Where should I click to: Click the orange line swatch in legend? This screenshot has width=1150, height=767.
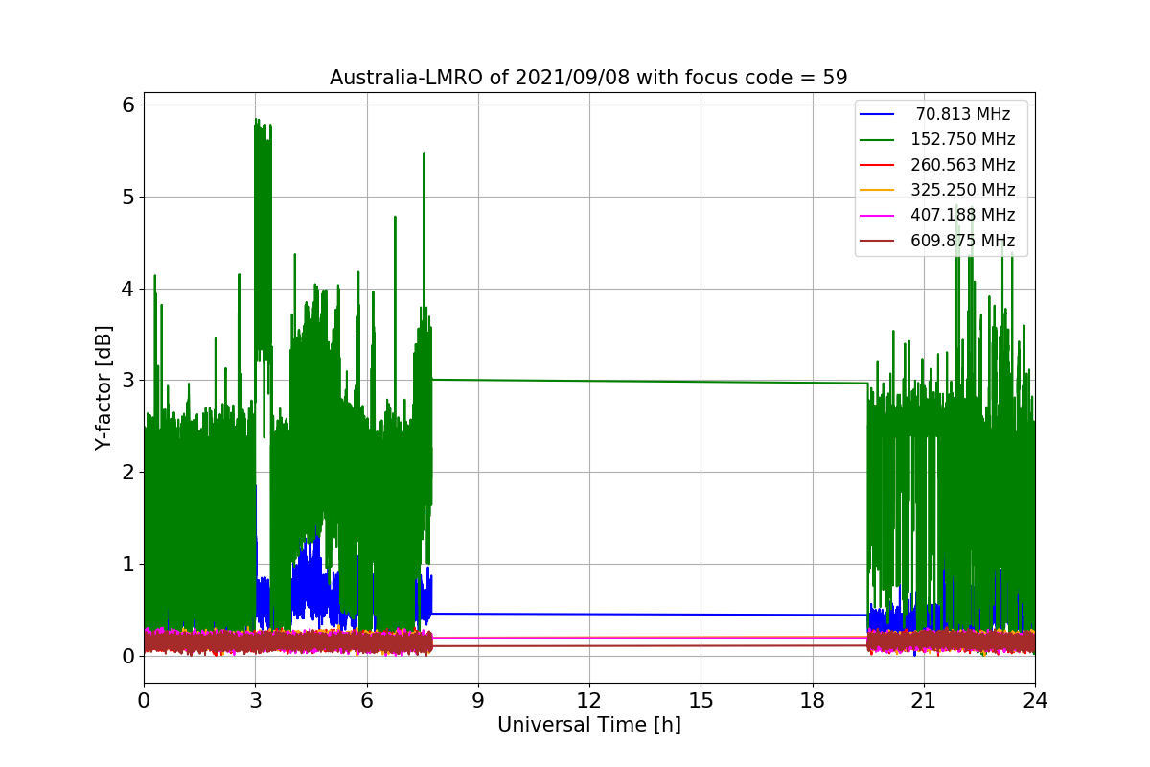point(877,190)
